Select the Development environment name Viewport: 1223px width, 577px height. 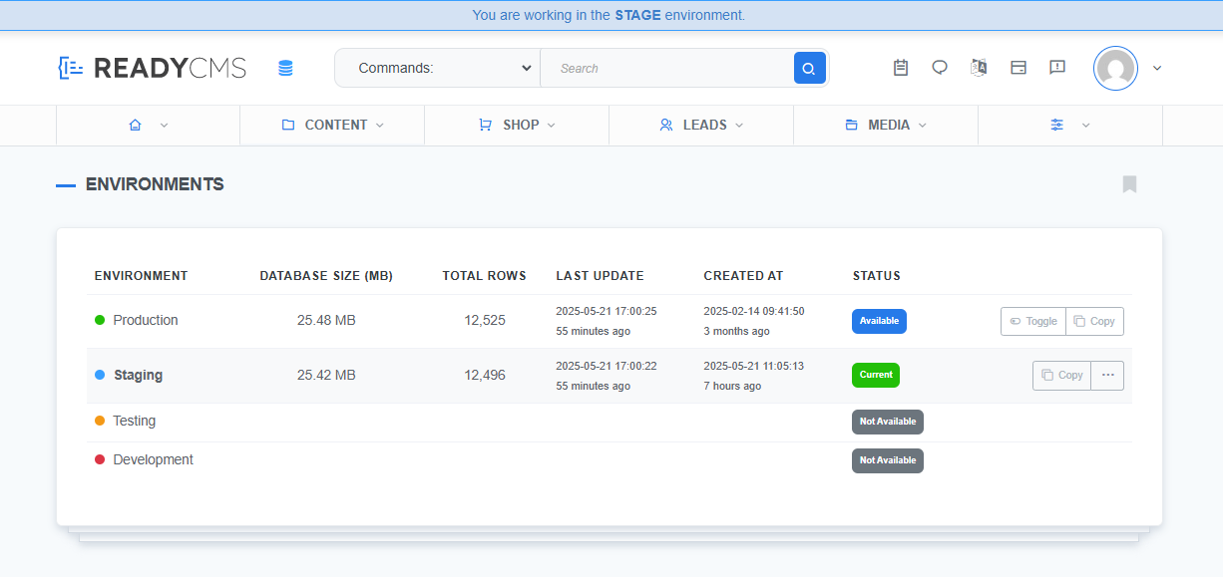[x=154, y=459]
